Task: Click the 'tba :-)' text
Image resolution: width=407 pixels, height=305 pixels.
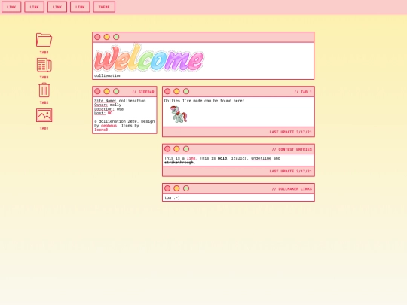Action: coord(172,197)
